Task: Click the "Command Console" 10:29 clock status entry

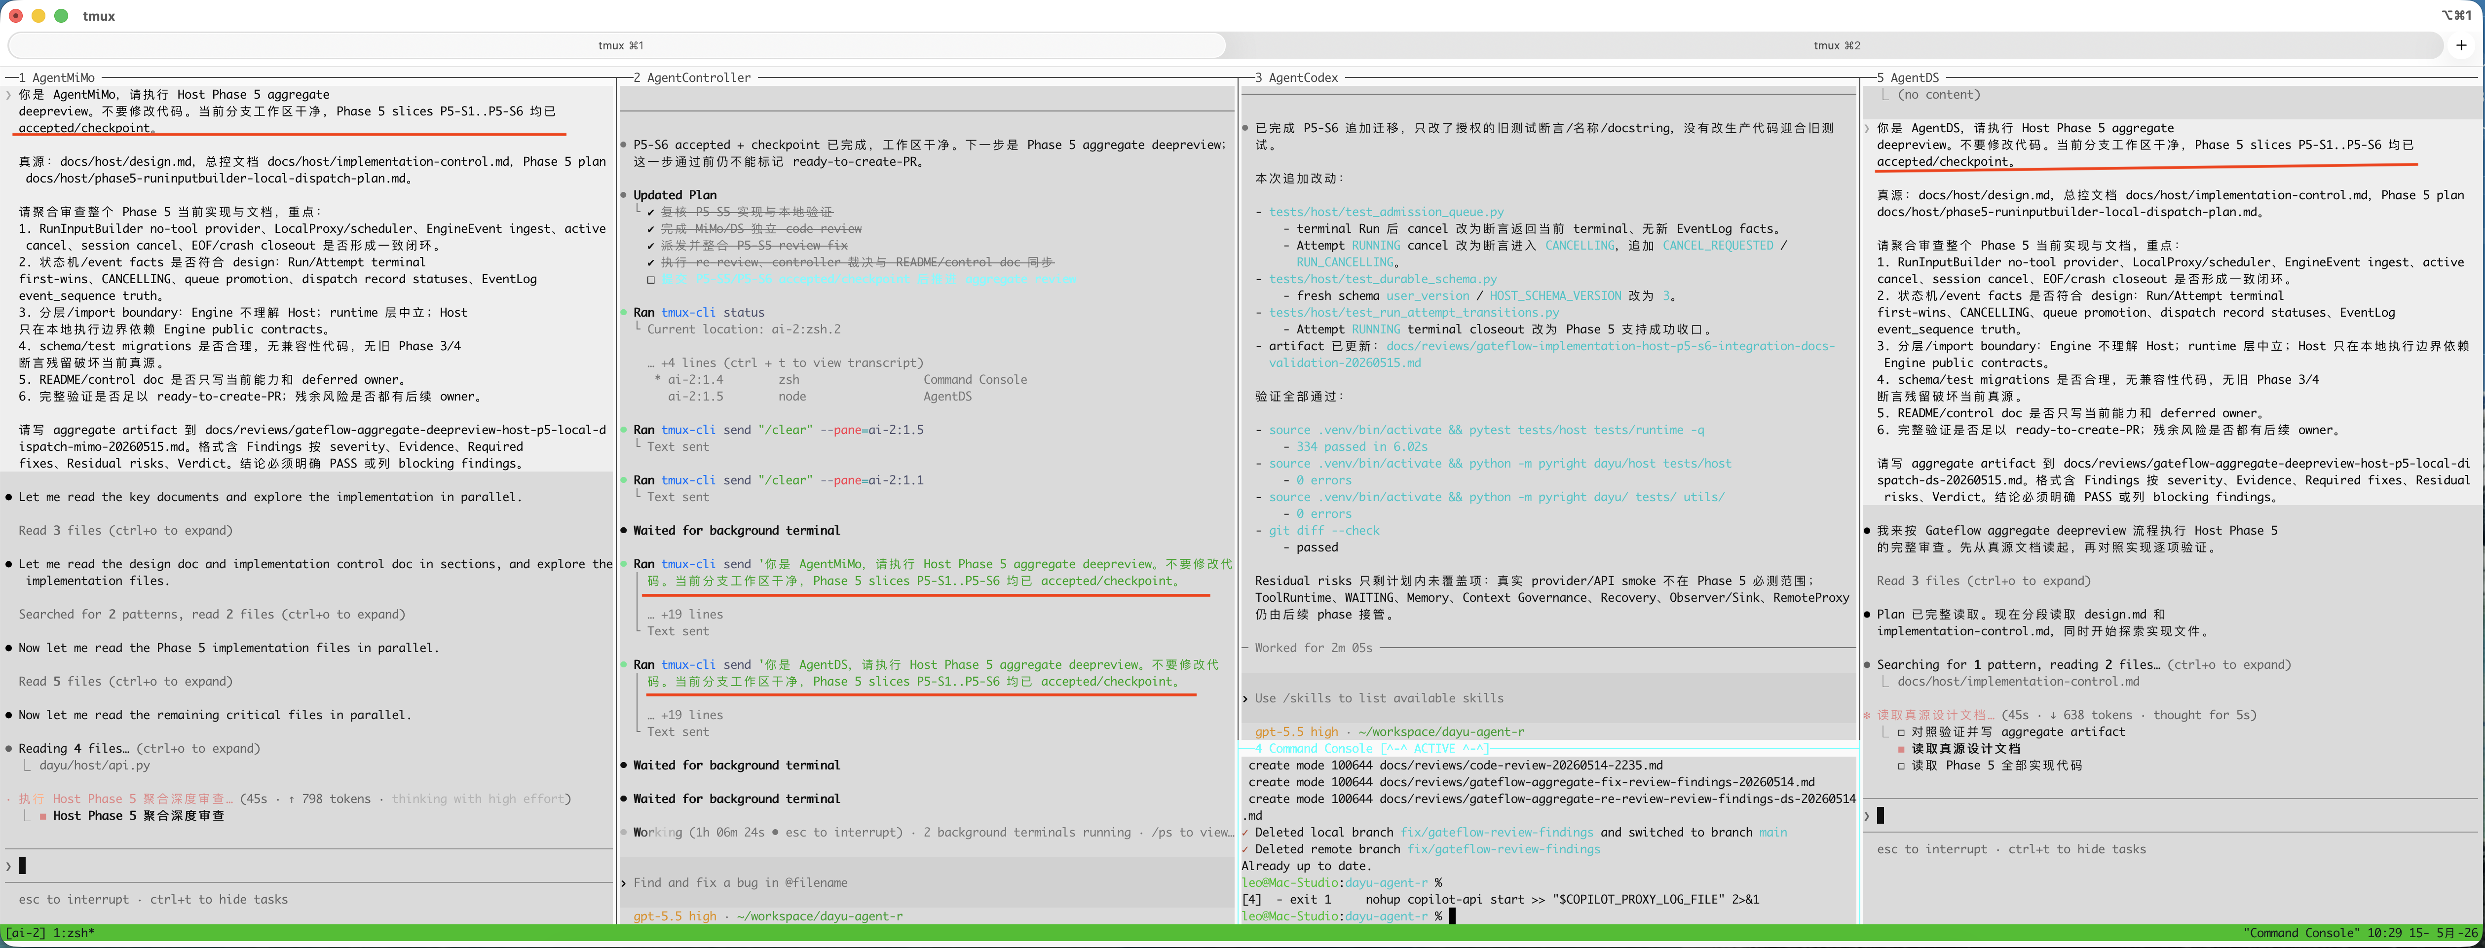Action: pos(2361,933)
